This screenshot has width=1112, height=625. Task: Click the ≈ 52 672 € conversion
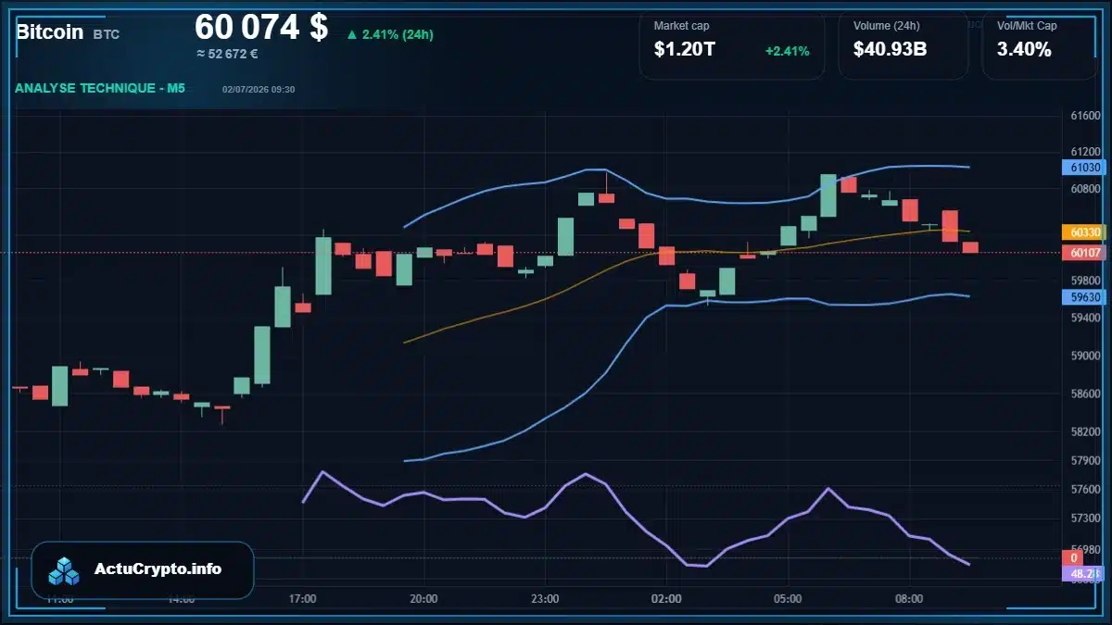tap(227, 54)
